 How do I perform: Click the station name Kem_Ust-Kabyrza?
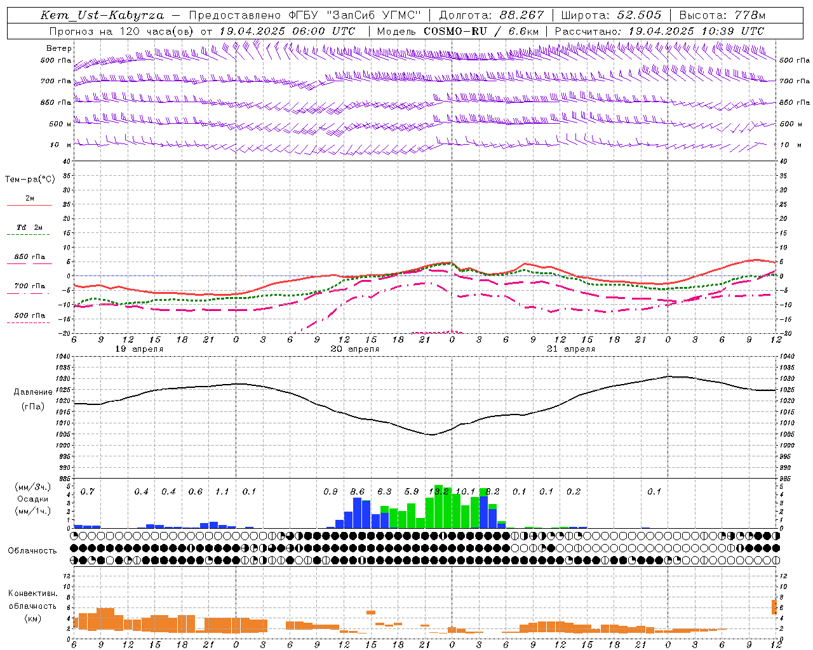[x=102, y=15]
